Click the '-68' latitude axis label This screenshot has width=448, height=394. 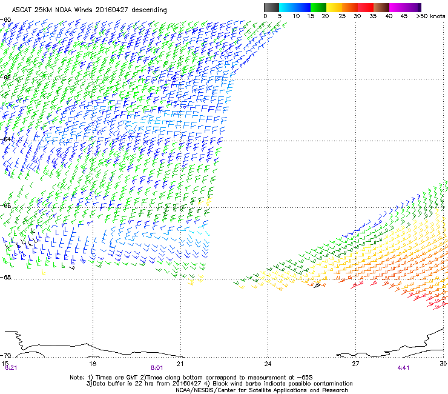tap(6, 277)
